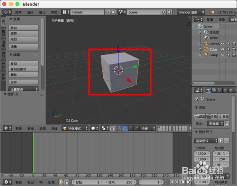
Task: Open the scene browser icon
Action: [x=122, y=12]
